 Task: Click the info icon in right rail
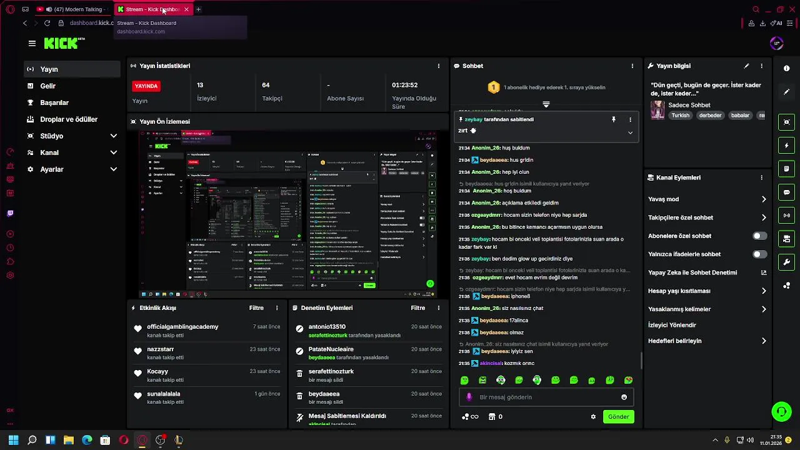point(786,68)
